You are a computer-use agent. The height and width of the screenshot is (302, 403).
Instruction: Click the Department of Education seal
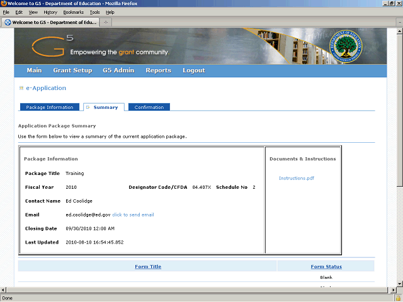tap(346, 46)
